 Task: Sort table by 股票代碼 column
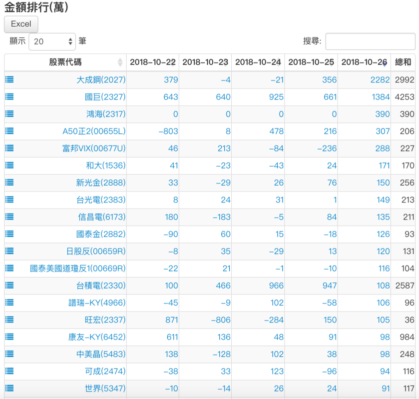click(x=65, y=62)
